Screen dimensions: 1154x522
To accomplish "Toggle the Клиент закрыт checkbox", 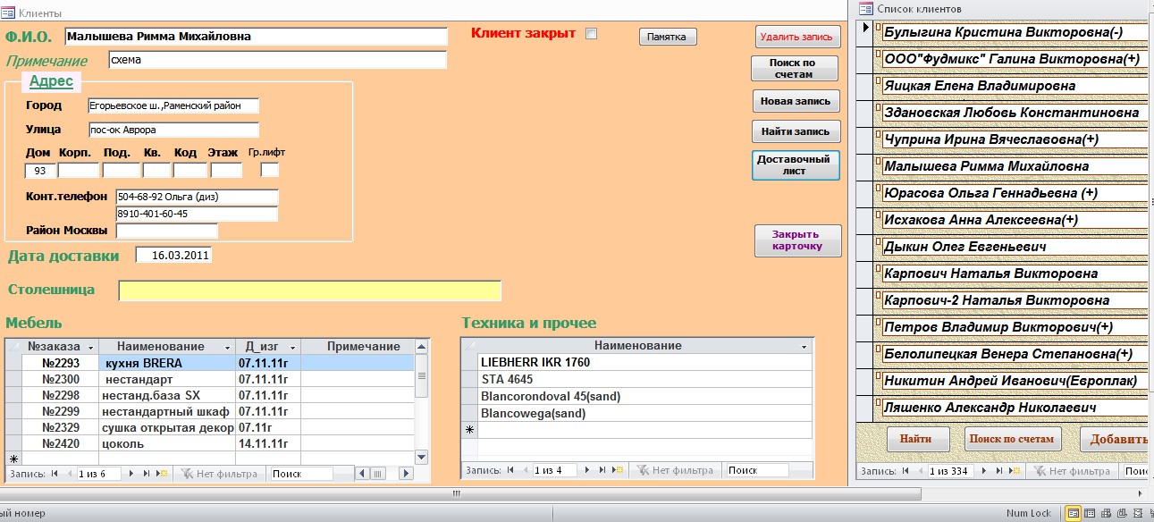I will [x=591, y=34].
